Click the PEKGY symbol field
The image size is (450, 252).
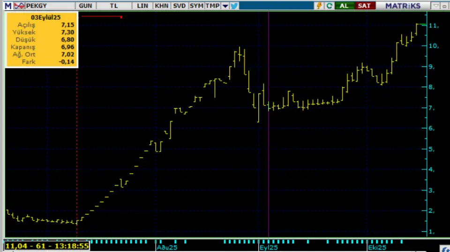(x=47, y=6)
